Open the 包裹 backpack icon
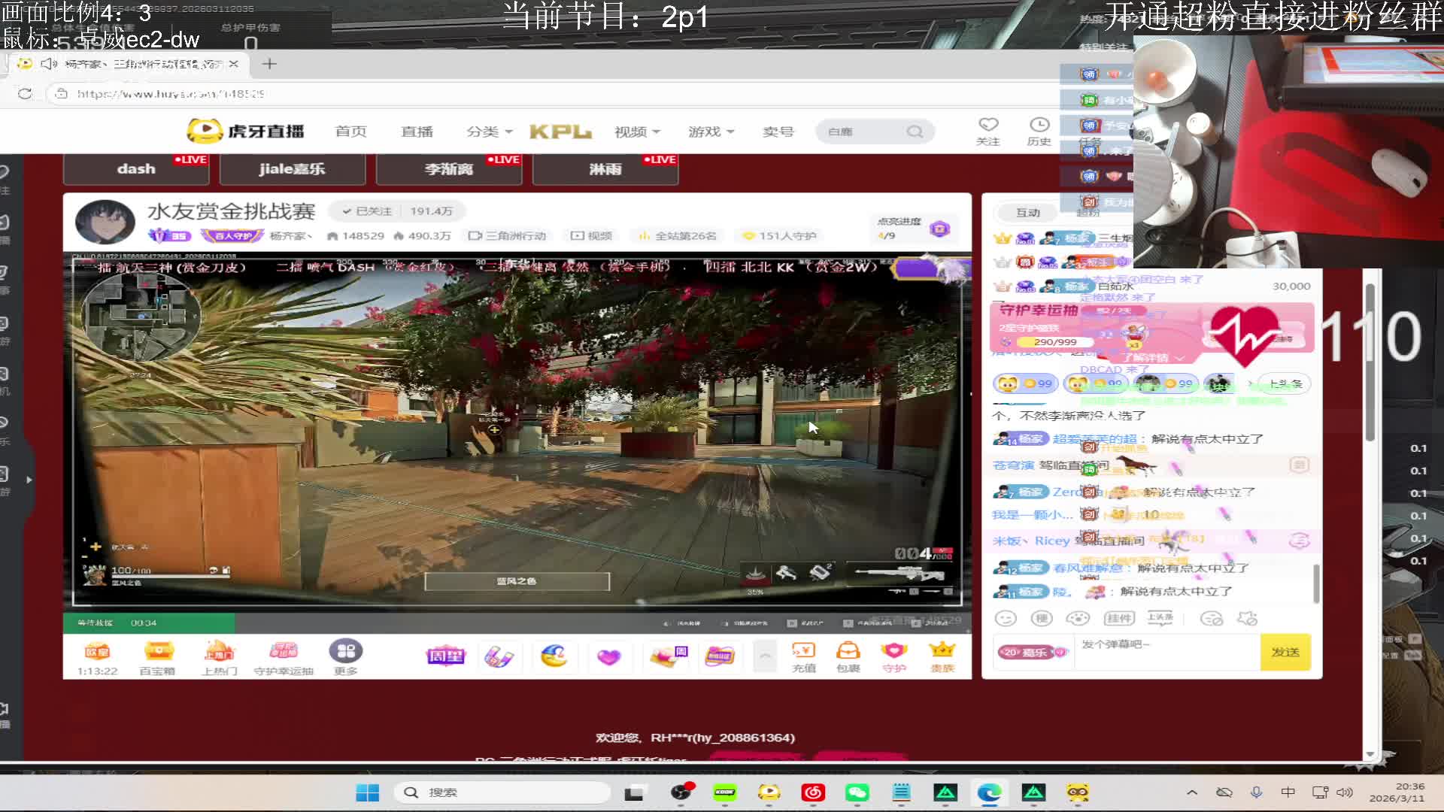Viewport: 1444px width, 812px height. (848, 652)
